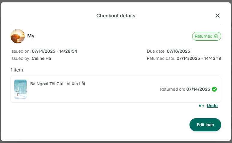Click the loaned item card row
Image resolution: width=232 pixels, height=143 pixels.
(x=116, y=89)
